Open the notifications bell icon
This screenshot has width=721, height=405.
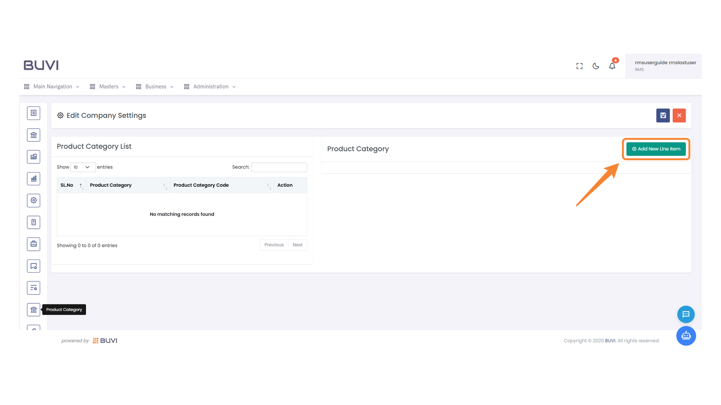point(612,66)
